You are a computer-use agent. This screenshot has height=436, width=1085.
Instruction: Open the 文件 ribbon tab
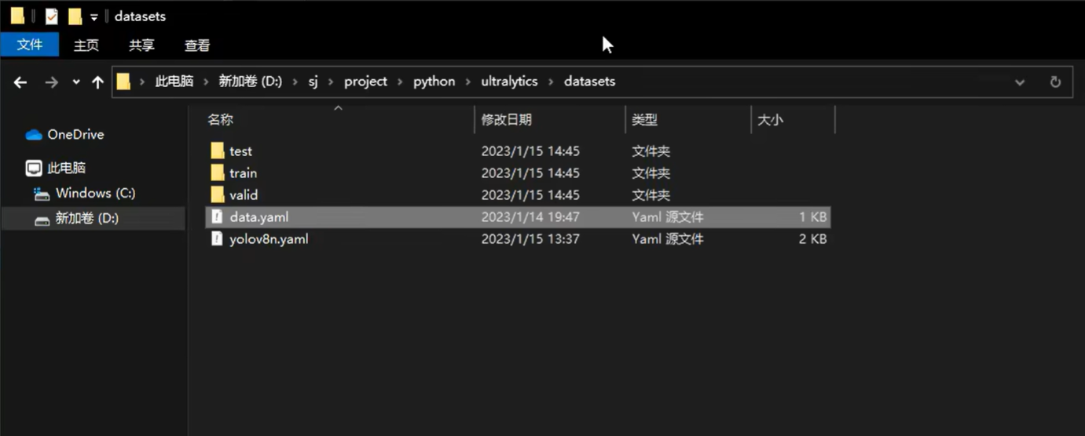pyautogui.click(x=29, y=45)
